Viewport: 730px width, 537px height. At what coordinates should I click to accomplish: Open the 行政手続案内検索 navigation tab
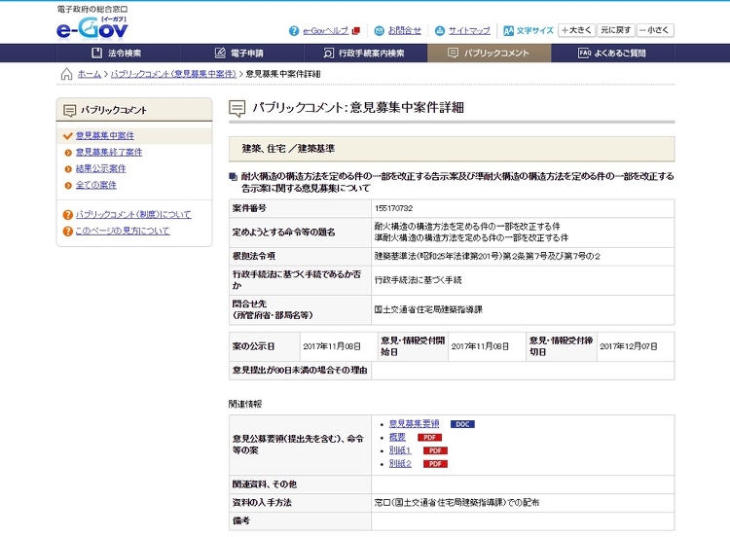365,54
